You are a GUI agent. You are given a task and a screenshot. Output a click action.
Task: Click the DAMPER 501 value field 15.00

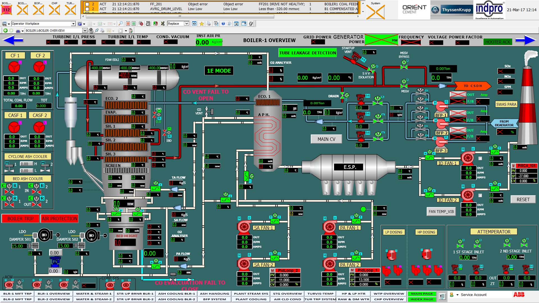pyautogui.click(x=19, y=246)
